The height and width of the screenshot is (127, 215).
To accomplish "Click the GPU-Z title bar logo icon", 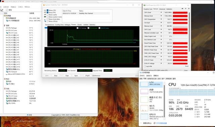I will tap(144, 5).
